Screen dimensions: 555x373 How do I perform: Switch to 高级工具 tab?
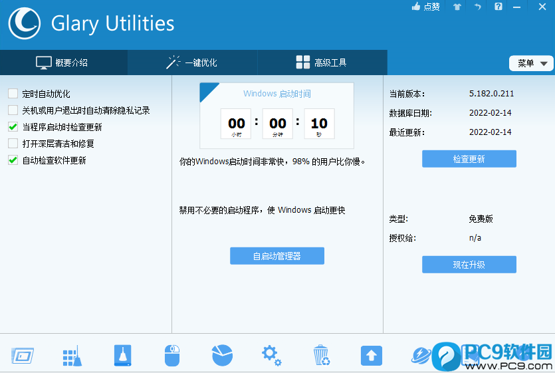pos(322,62)
